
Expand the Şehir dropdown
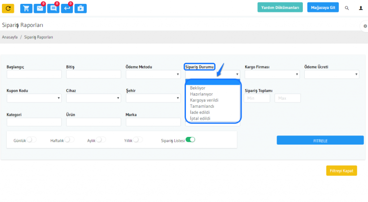tap(153, 98)
